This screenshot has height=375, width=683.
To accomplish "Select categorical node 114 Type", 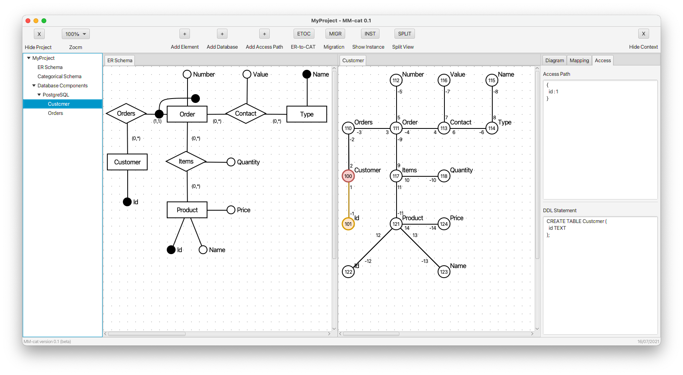I will coord(492,128).
